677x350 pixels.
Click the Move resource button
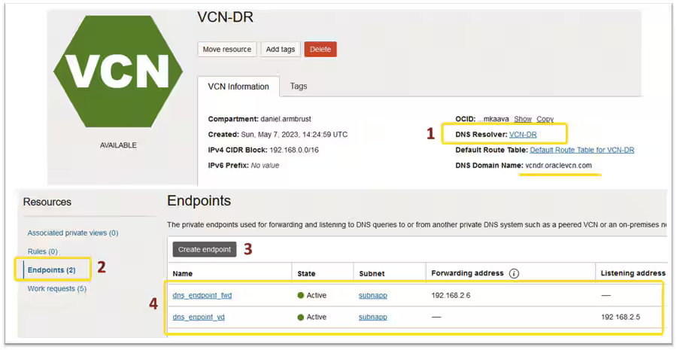(x=227, y=49)
